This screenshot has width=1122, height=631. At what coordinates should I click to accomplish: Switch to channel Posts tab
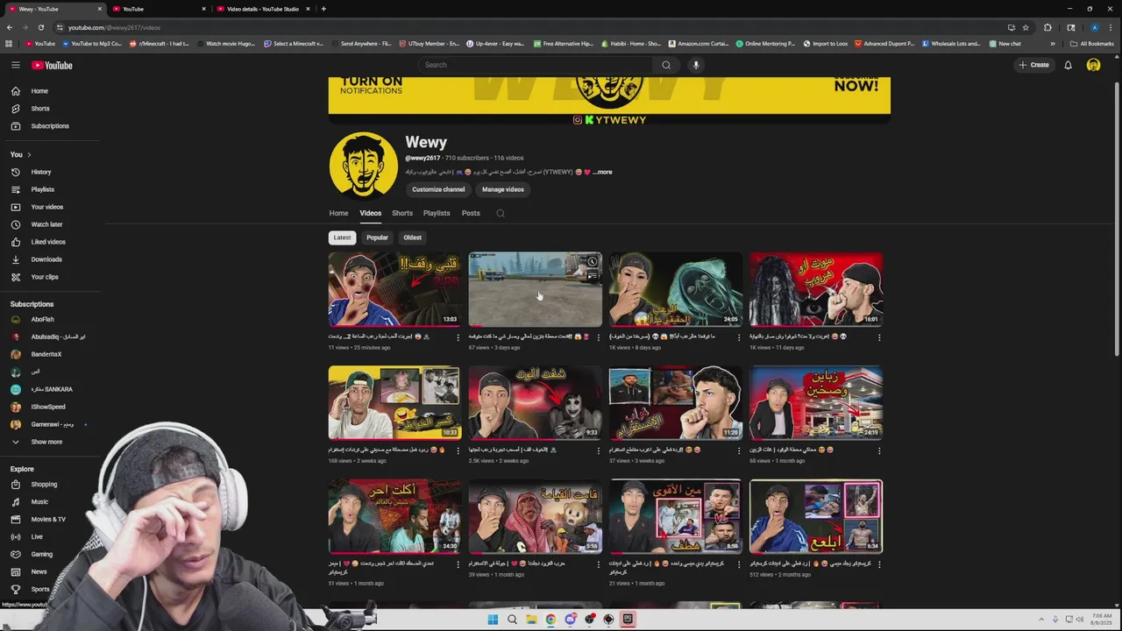[471, 213]
